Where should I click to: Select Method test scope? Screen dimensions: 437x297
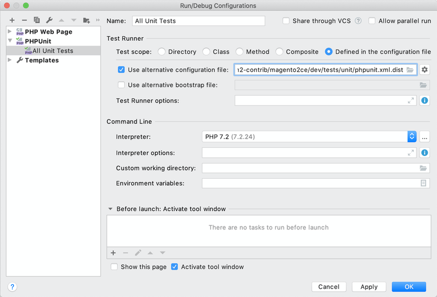[239, 52]
